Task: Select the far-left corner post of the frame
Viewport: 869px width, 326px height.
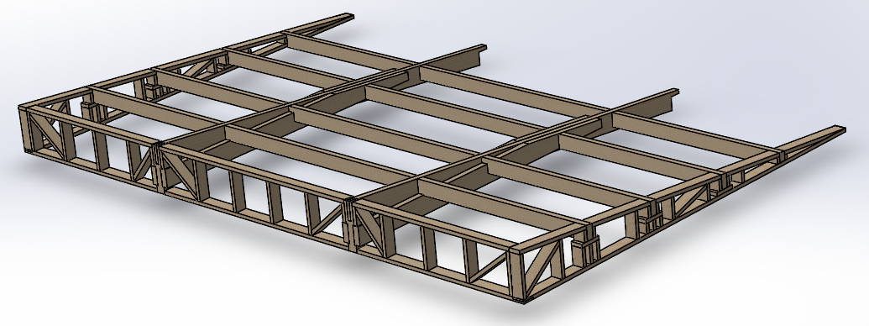Action: [25, 129]
